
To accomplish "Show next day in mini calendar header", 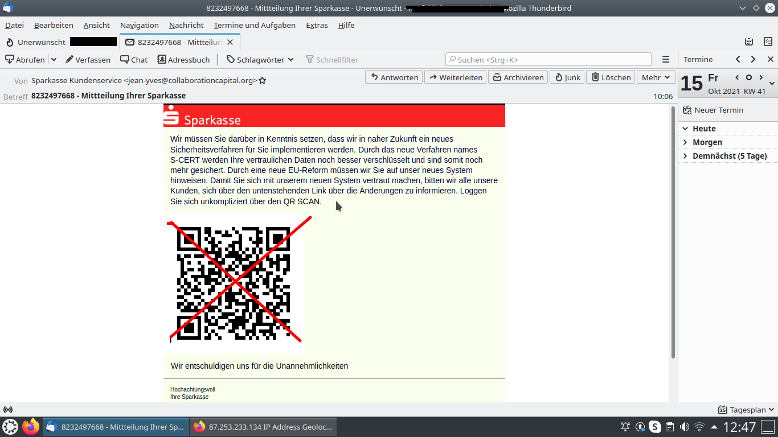I will [x=761, y=77].
